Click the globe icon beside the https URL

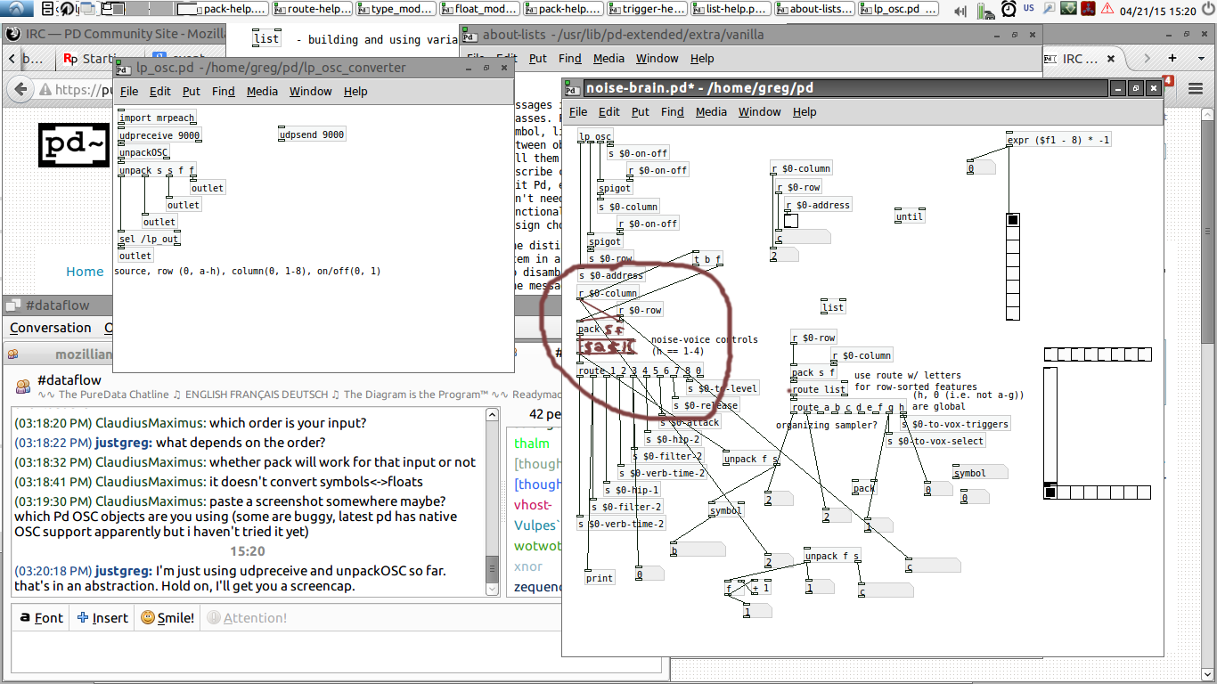pyautogui.click(x=44, y=90)
